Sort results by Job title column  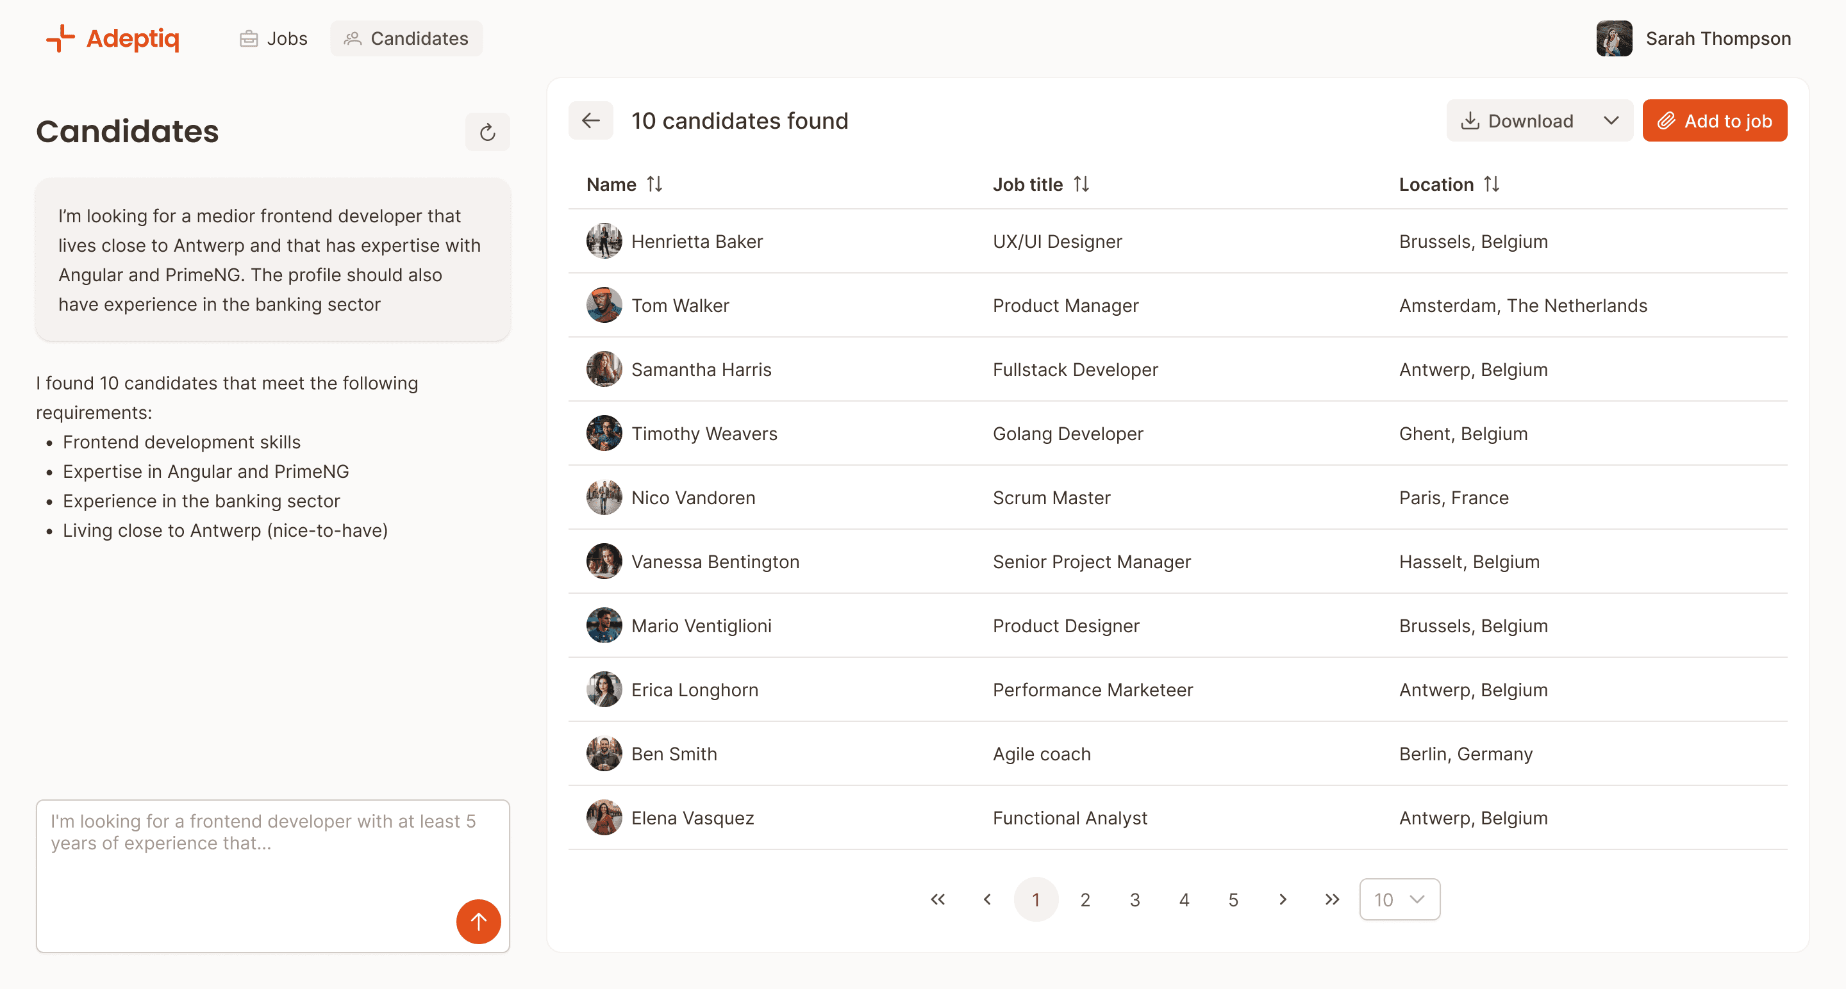click(x=1081, y=184)
